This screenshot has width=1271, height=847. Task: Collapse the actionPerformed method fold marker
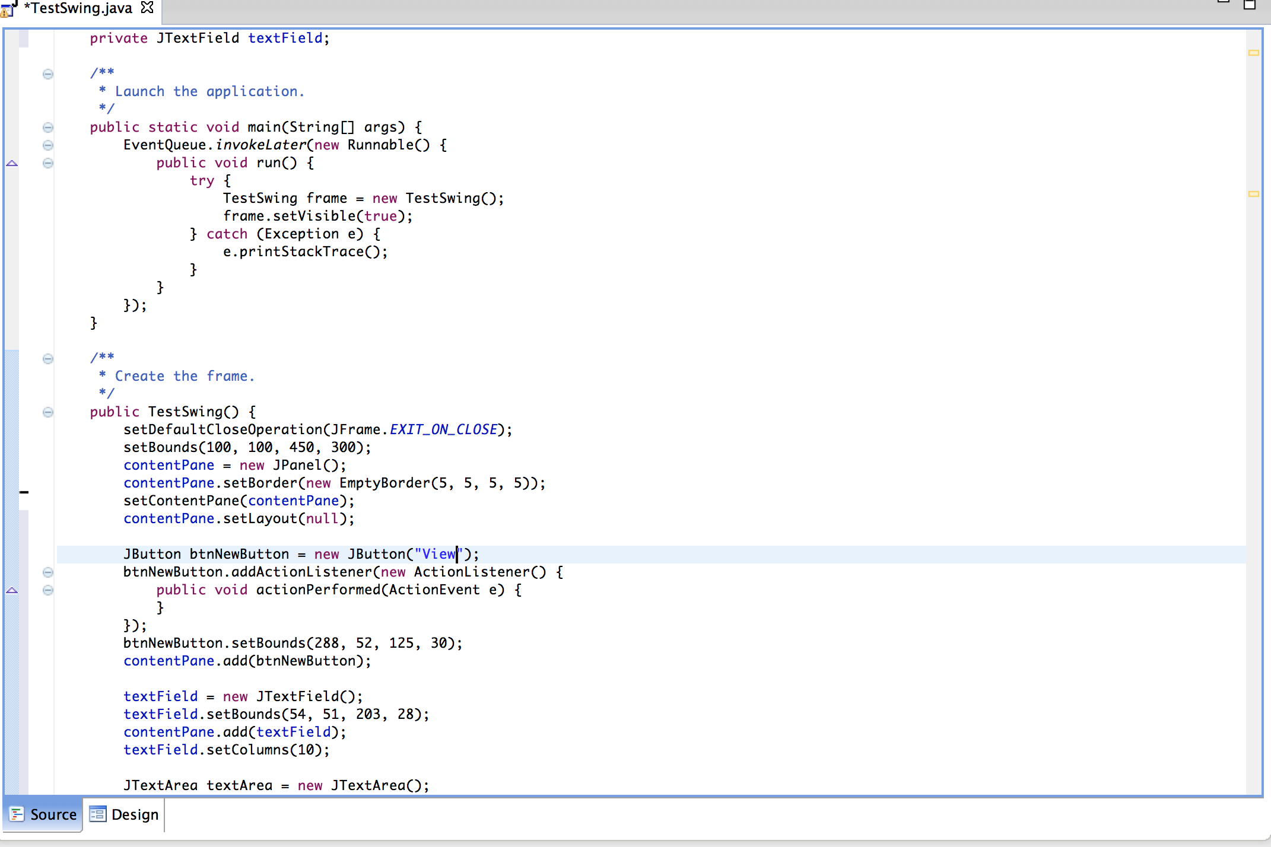(x=48, y=590)
